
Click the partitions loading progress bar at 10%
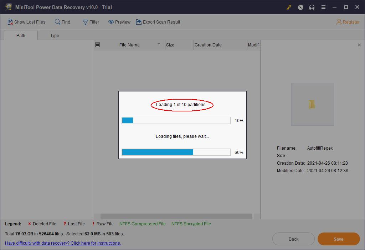[x=176, y=120]
